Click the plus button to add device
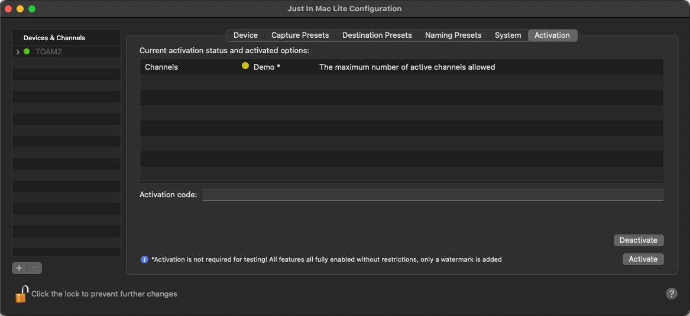 (20, 268)
